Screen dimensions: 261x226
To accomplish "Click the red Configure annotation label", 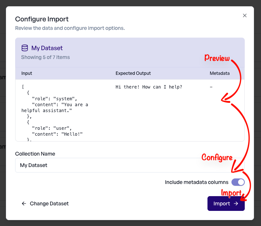I will (x=217, y=157).
